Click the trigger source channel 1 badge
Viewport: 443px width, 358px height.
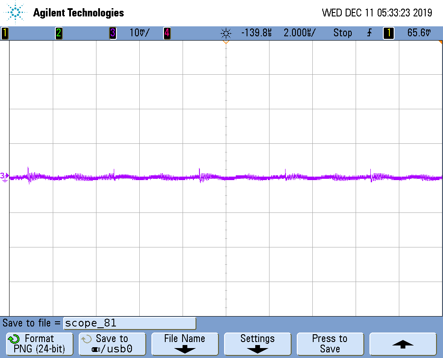click(x=388, y=33)
